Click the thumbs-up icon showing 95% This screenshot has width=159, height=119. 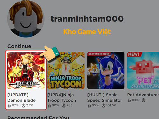(x=89, y=105)
